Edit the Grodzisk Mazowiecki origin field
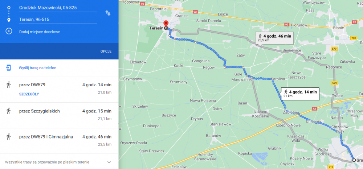This screenshot has width=363, height=169. tap(58, 8)
